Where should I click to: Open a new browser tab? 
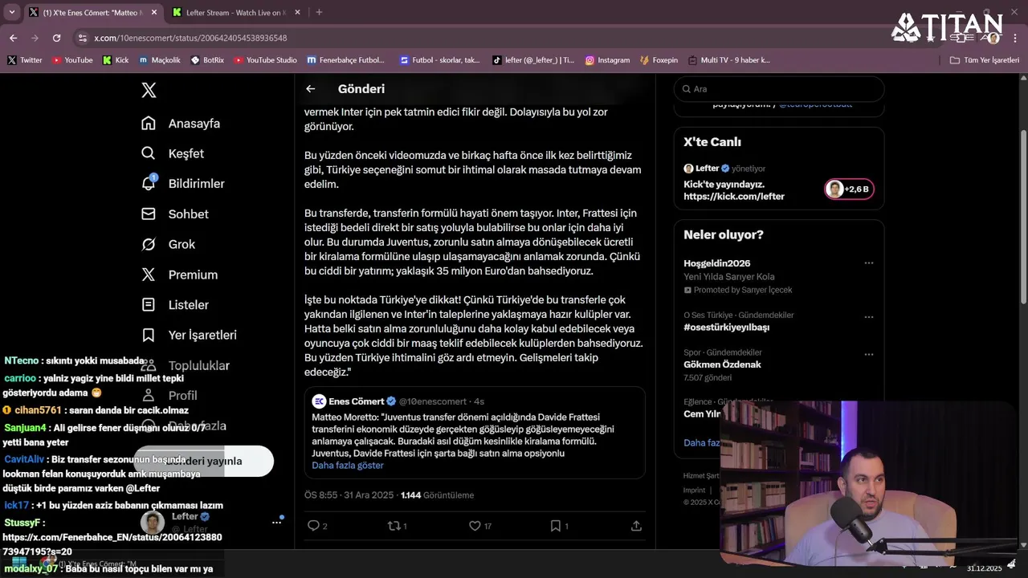tap(319, 12)
